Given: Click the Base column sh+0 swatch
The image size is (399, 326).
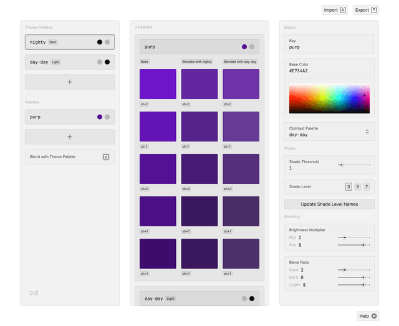Looking at the screenshot, I should point(158,169).
